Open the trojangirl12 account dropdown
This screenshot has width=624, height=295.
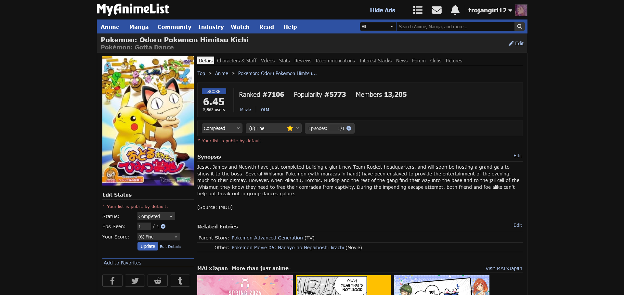(490, 10)
